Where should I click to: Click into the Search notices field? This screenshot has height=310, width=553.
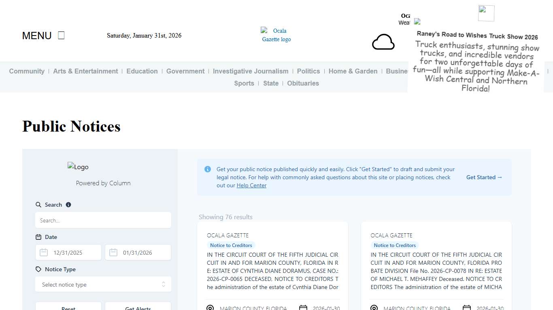click(103, 220)
